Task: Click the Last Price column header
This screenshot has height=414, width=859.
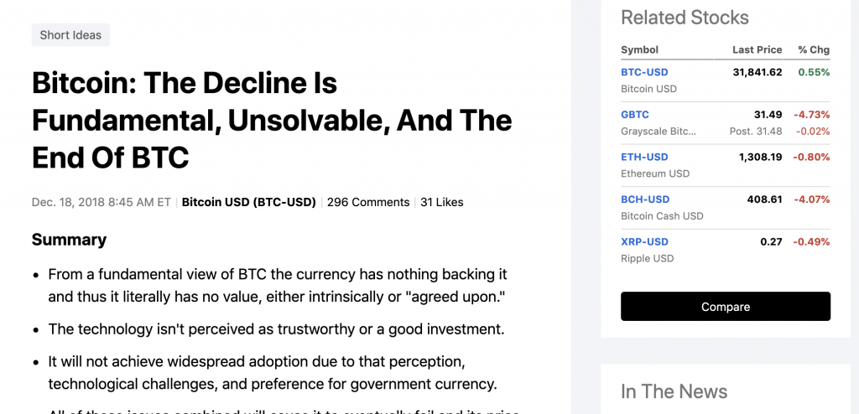Action: click(757, 49)
